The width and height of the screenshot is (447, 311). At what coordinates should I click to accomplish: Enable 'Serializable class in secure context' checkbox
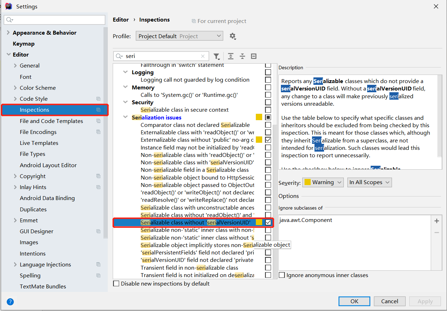(x=268, y=110)
